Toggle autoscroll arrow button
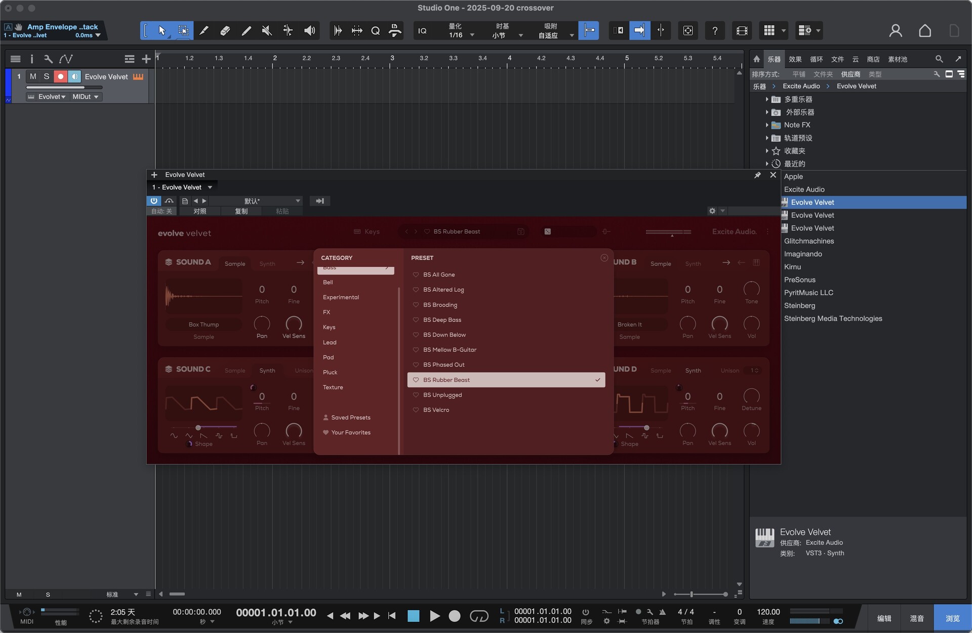Image resolution: width=972 pixels, height=633 pixels. 639,30
